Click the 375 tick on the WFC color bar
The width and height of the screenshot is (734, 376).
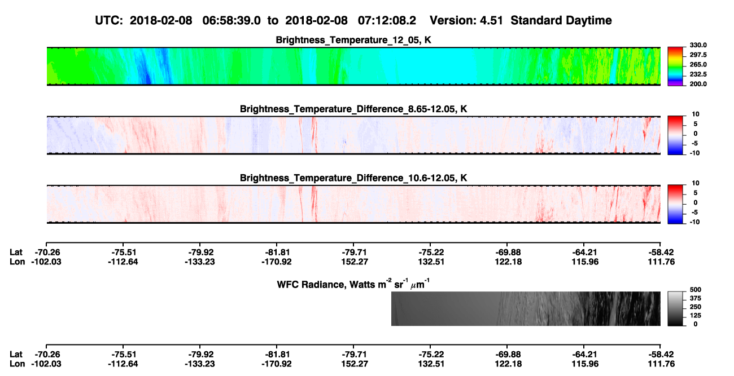point(694,299)
